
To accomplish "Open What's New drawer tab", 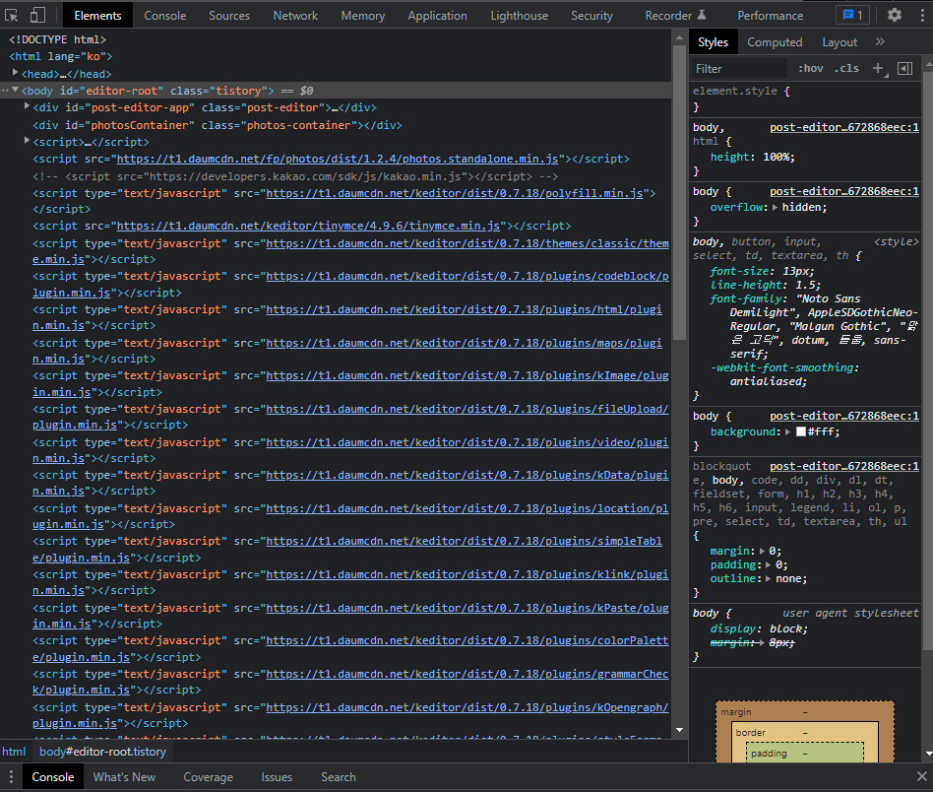I will coord(124,777).
